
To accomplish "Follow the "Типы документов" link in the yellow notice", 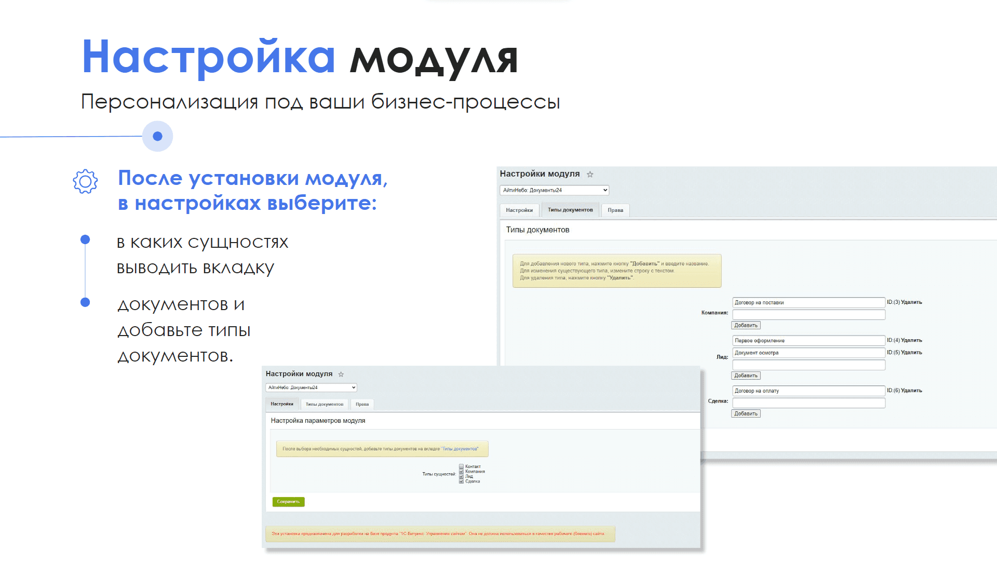I will pyautogui.click(x=460, y=449).
